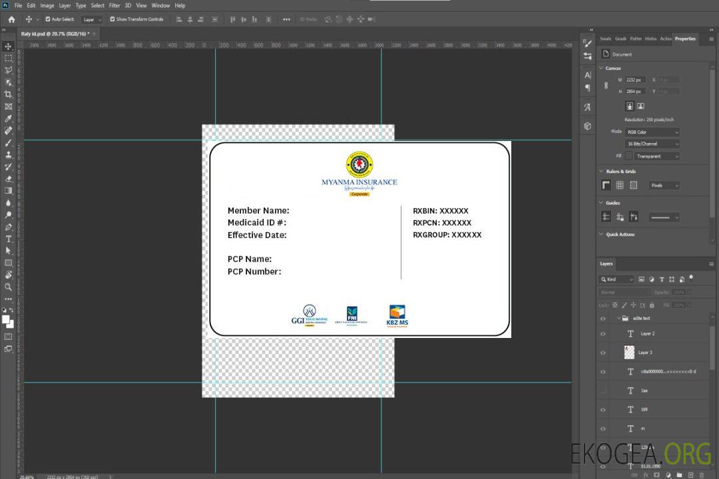
Task: Select the Lasso tool
Action: (8, 70)
